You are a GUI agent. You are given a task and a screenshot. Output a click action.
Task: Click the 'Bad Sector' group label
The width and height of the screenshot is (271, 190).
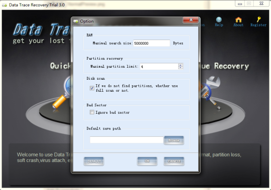(x=96, y=105)
